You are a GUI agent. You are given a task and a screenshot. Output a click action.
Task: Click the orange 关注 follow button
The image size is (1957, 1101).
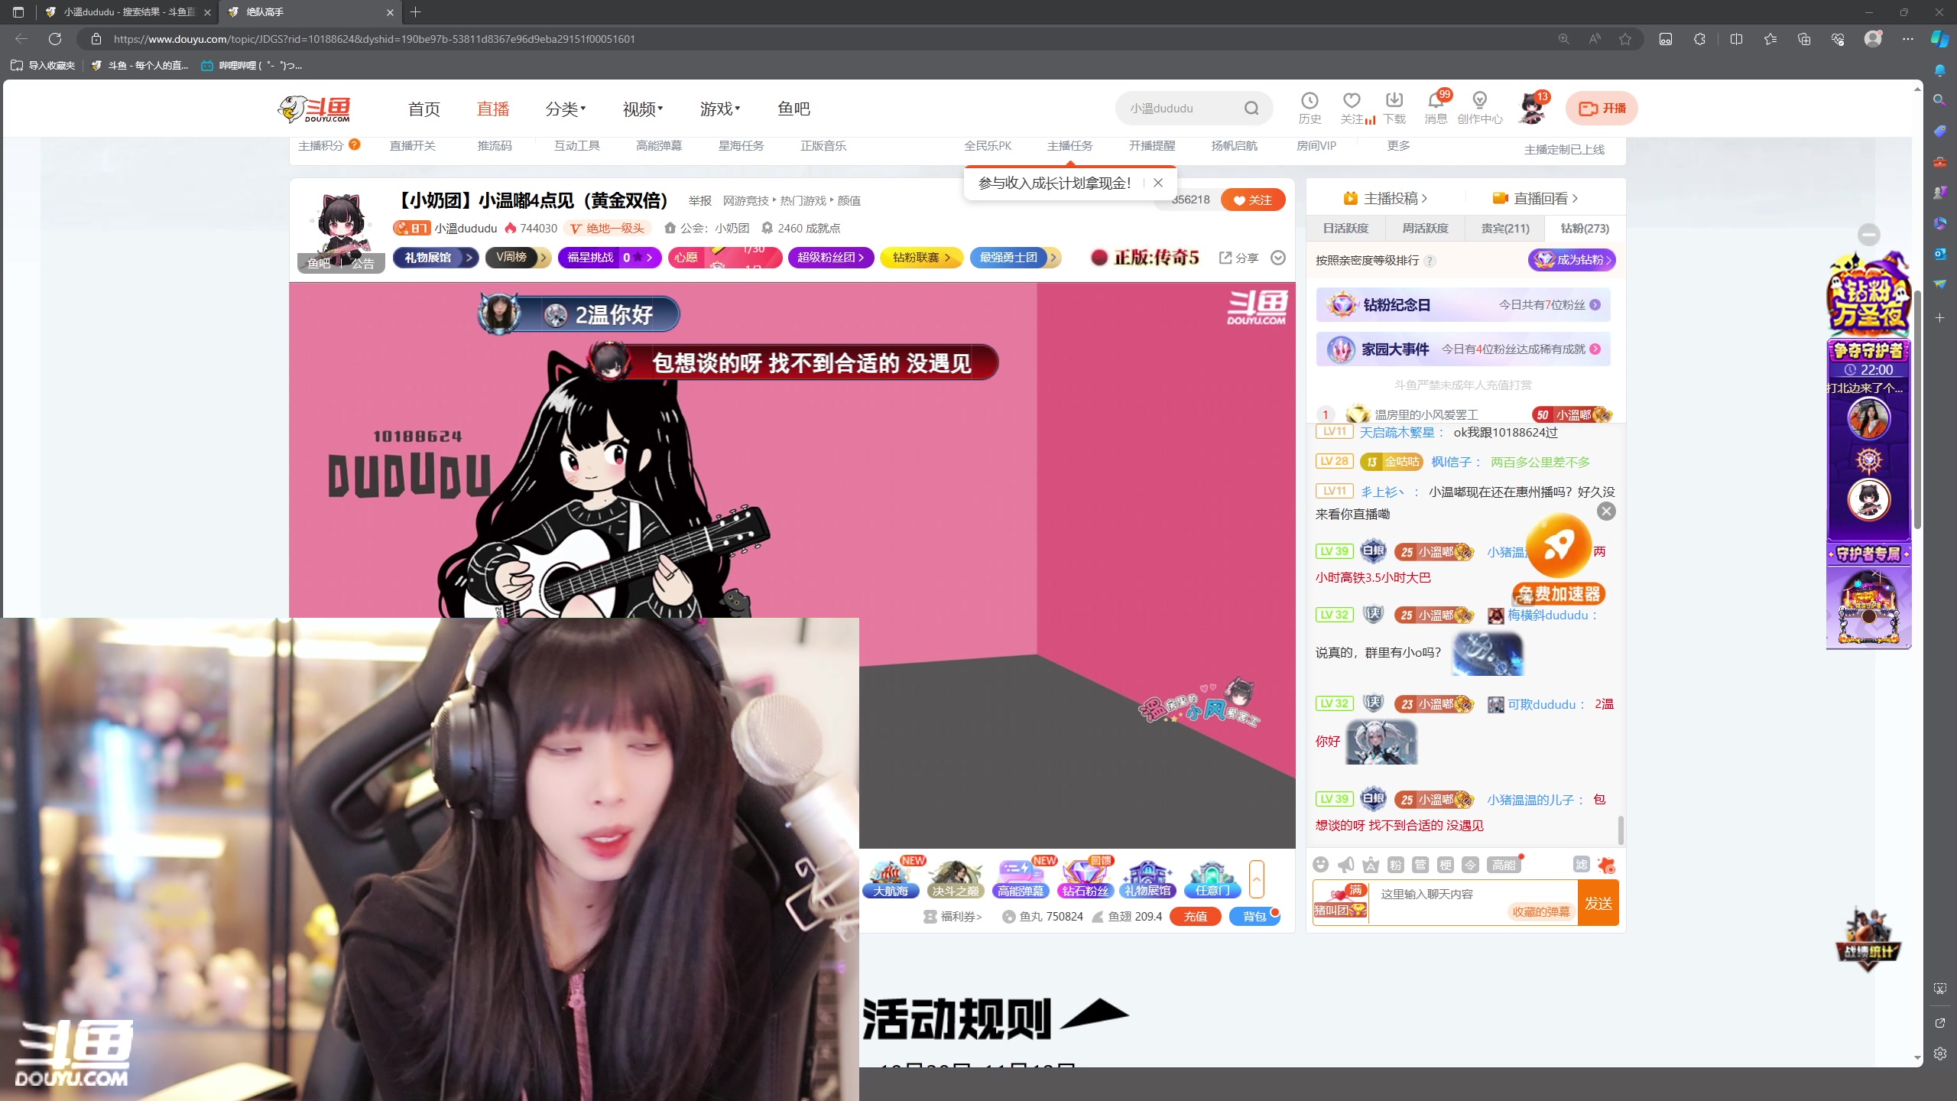tap(1253, 200)
